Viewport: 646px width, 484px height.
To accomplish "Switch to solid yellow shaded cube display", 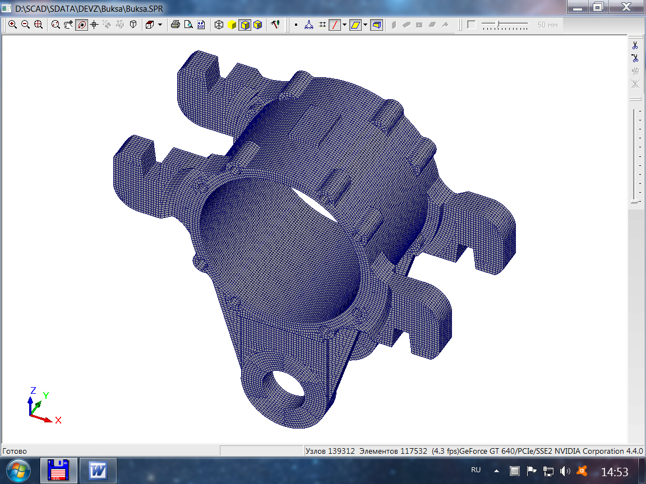I will 232,25.
